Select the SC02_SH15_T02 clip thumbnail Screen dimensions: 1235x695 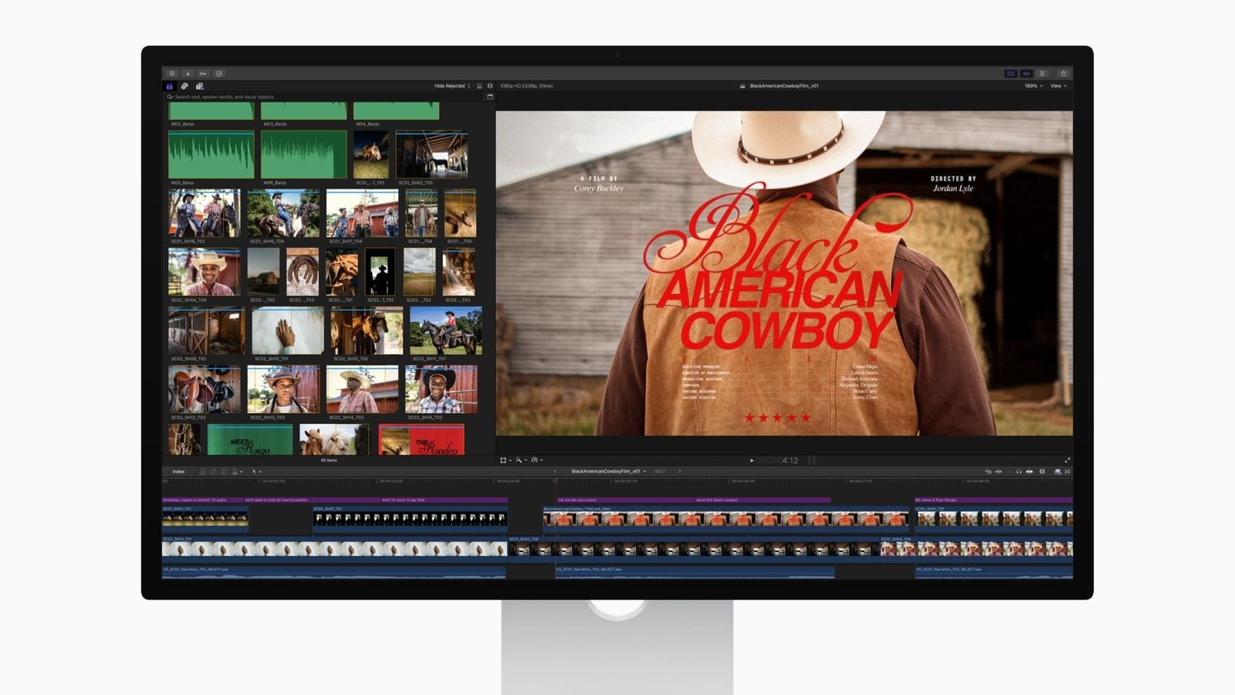pyautogui.click(x=441, y=389)
